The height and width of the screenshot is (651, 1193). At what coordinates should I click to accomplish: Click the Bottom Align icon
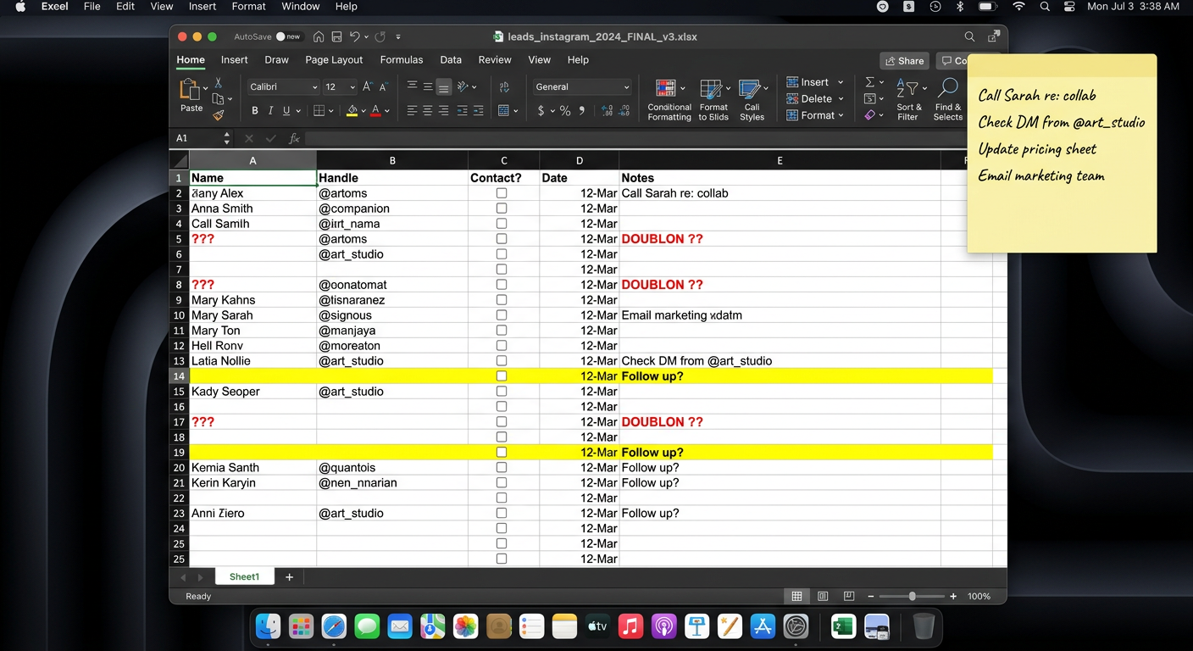(443, 87)
